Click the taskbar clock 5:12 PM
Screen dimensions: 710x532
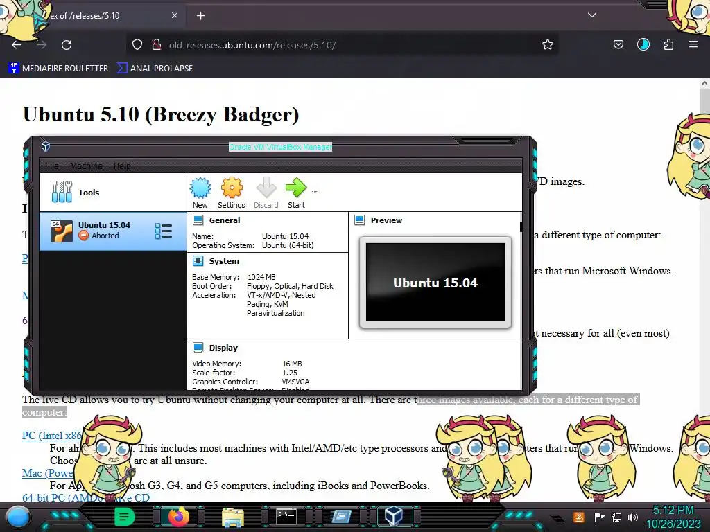click(673, 511)
